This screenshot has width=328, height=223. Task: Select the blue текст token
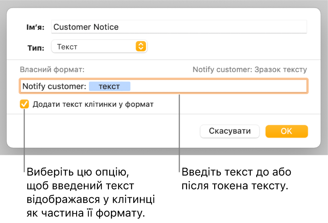109,86
